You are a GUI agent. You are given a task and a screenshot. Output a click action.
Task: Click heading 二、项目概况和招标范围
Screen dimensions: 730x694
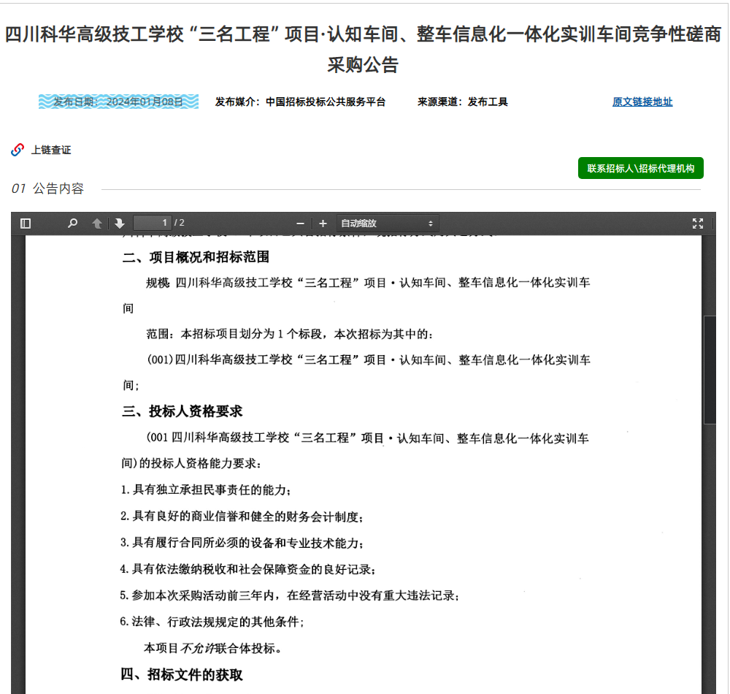(196, 257)
